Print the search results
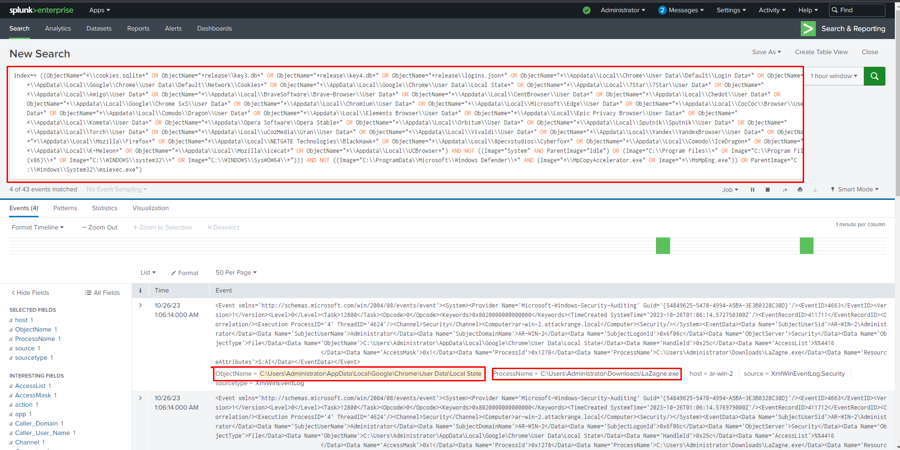900x450 pixels. (800, 189)
